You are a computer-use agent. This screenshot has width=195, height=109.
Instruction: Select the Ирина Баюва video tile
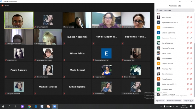click(77, 20)
